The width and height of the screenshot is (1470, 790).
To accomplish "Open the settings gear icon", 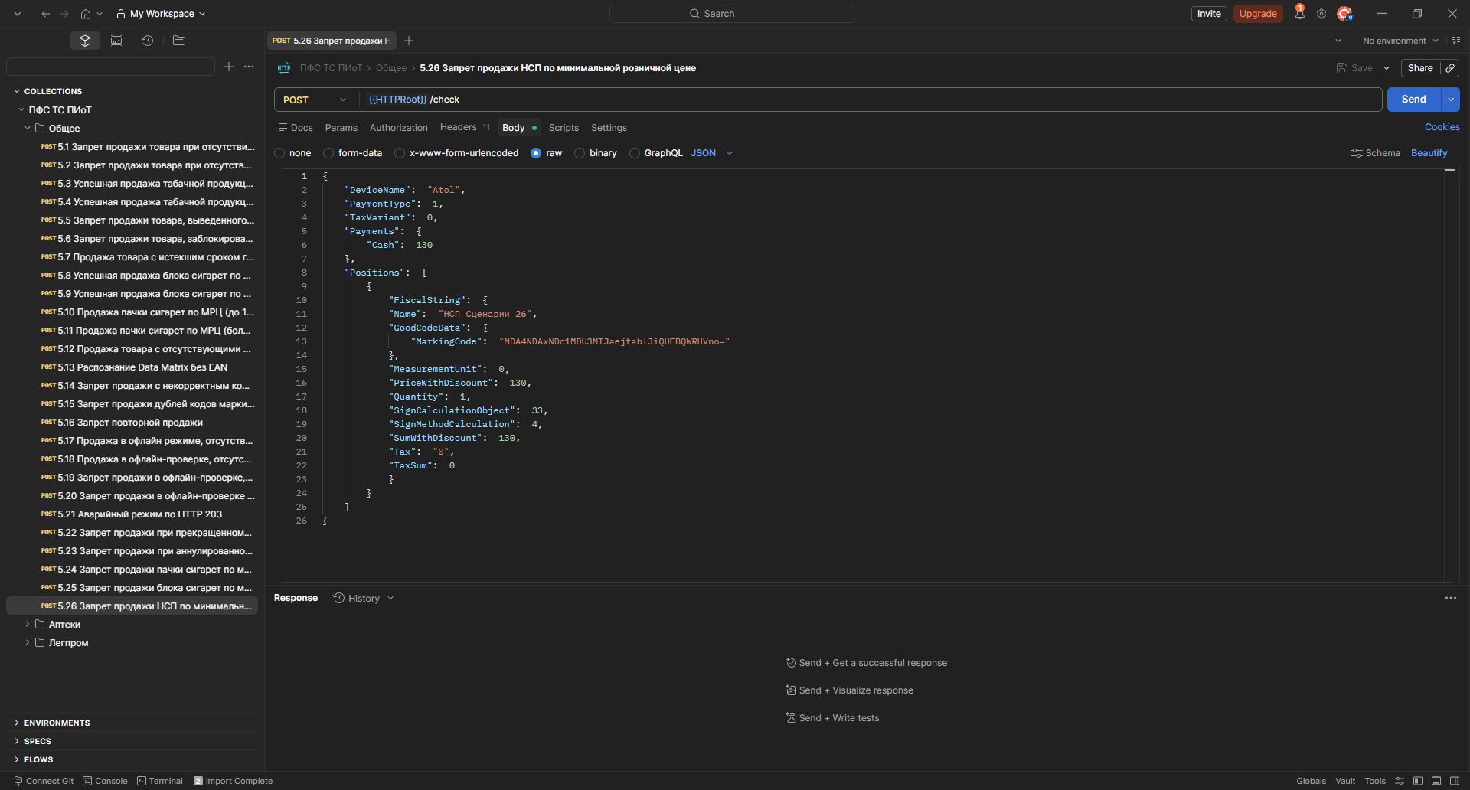I will click(1321, 14).
